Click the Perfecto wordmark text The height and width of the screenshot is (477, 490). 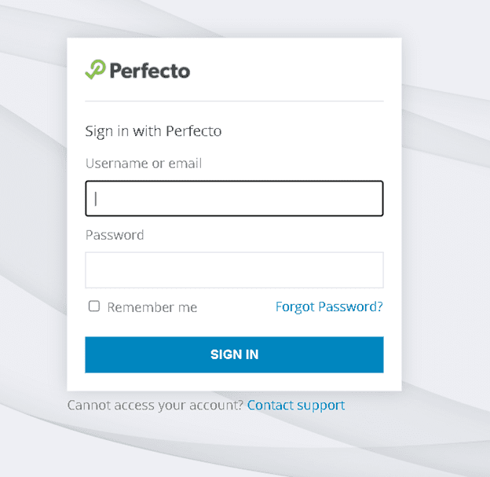pos(149,71)
